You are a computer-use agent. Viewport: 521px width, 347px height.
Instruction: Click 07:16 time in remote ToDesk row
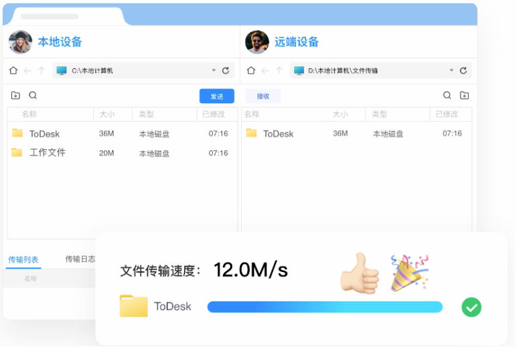tap(453, 133)
